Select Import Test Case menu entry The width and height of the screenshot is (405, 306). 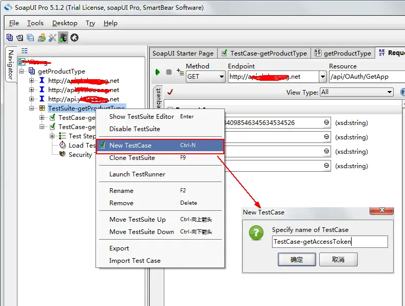tap(160, 261)
